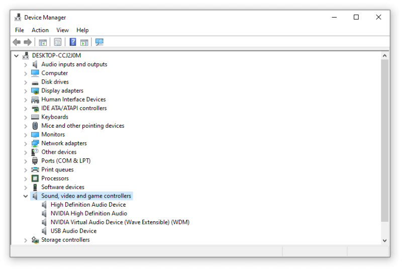Click the Audio inputs and outputs speaker icon

click(x=35, y=64)
